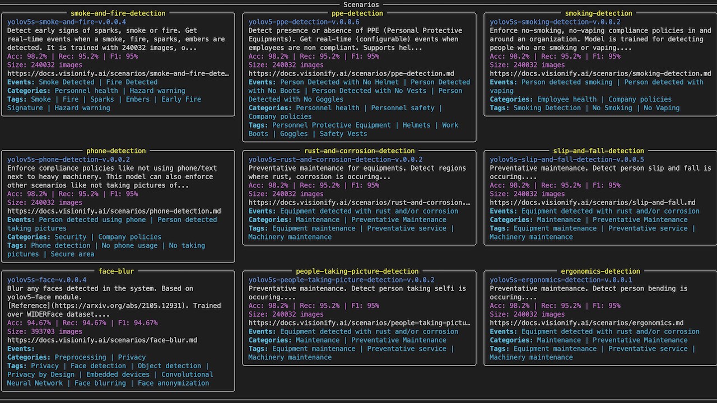Click the rust-and-corrosion-detection panel title
This screenshot has height=403, width=717.
click(x=360, y=151)
